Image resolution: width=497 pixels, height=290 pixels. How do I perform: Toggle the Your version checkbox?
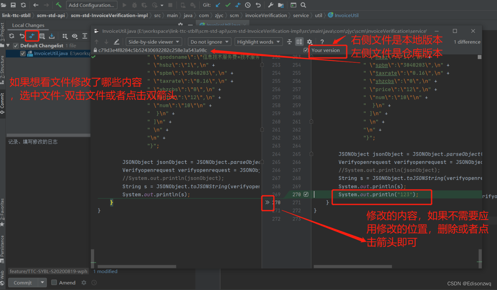click(x=306, y=50)
